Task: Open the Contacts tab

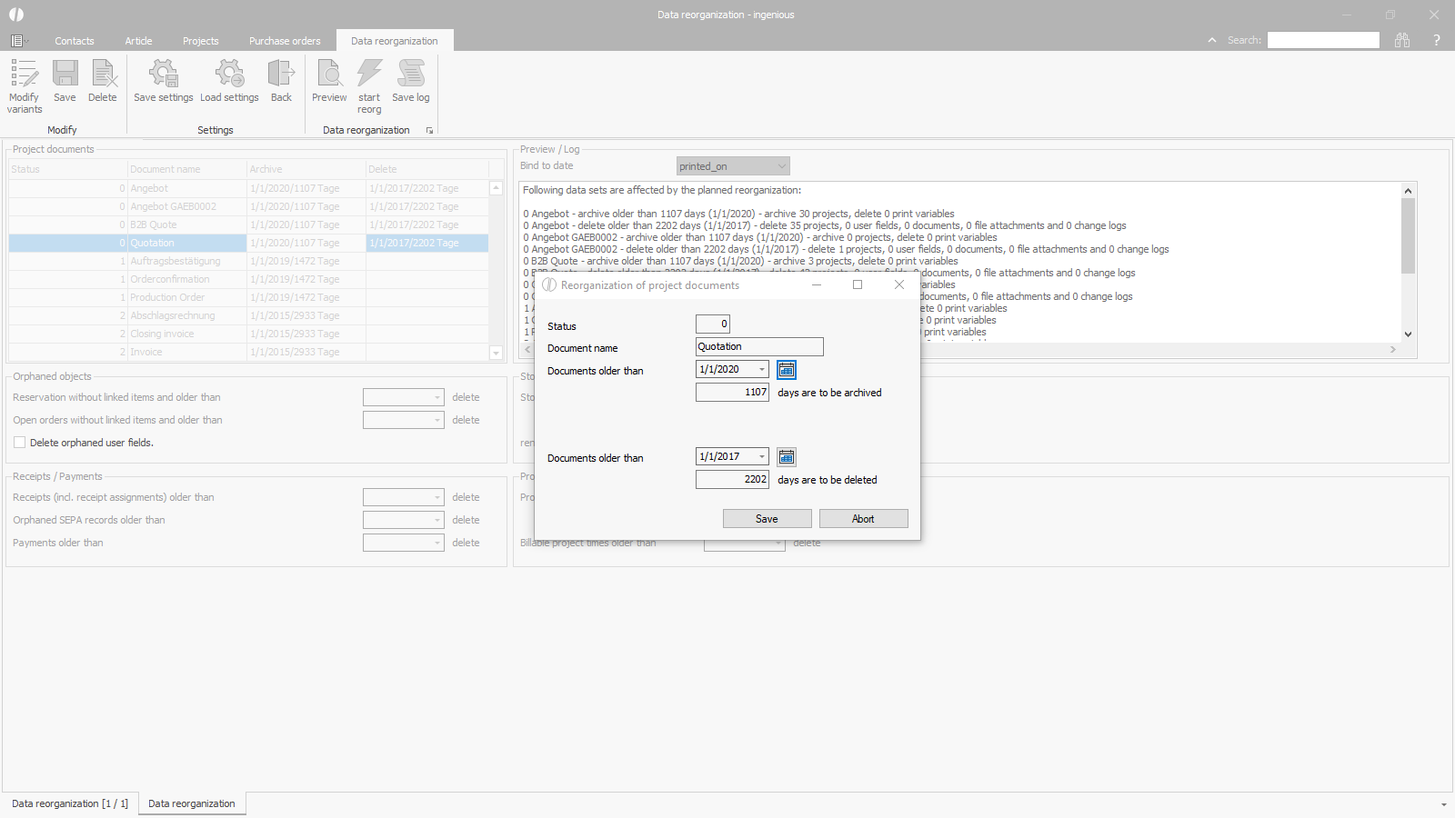Action: click(x=75, y=41)
